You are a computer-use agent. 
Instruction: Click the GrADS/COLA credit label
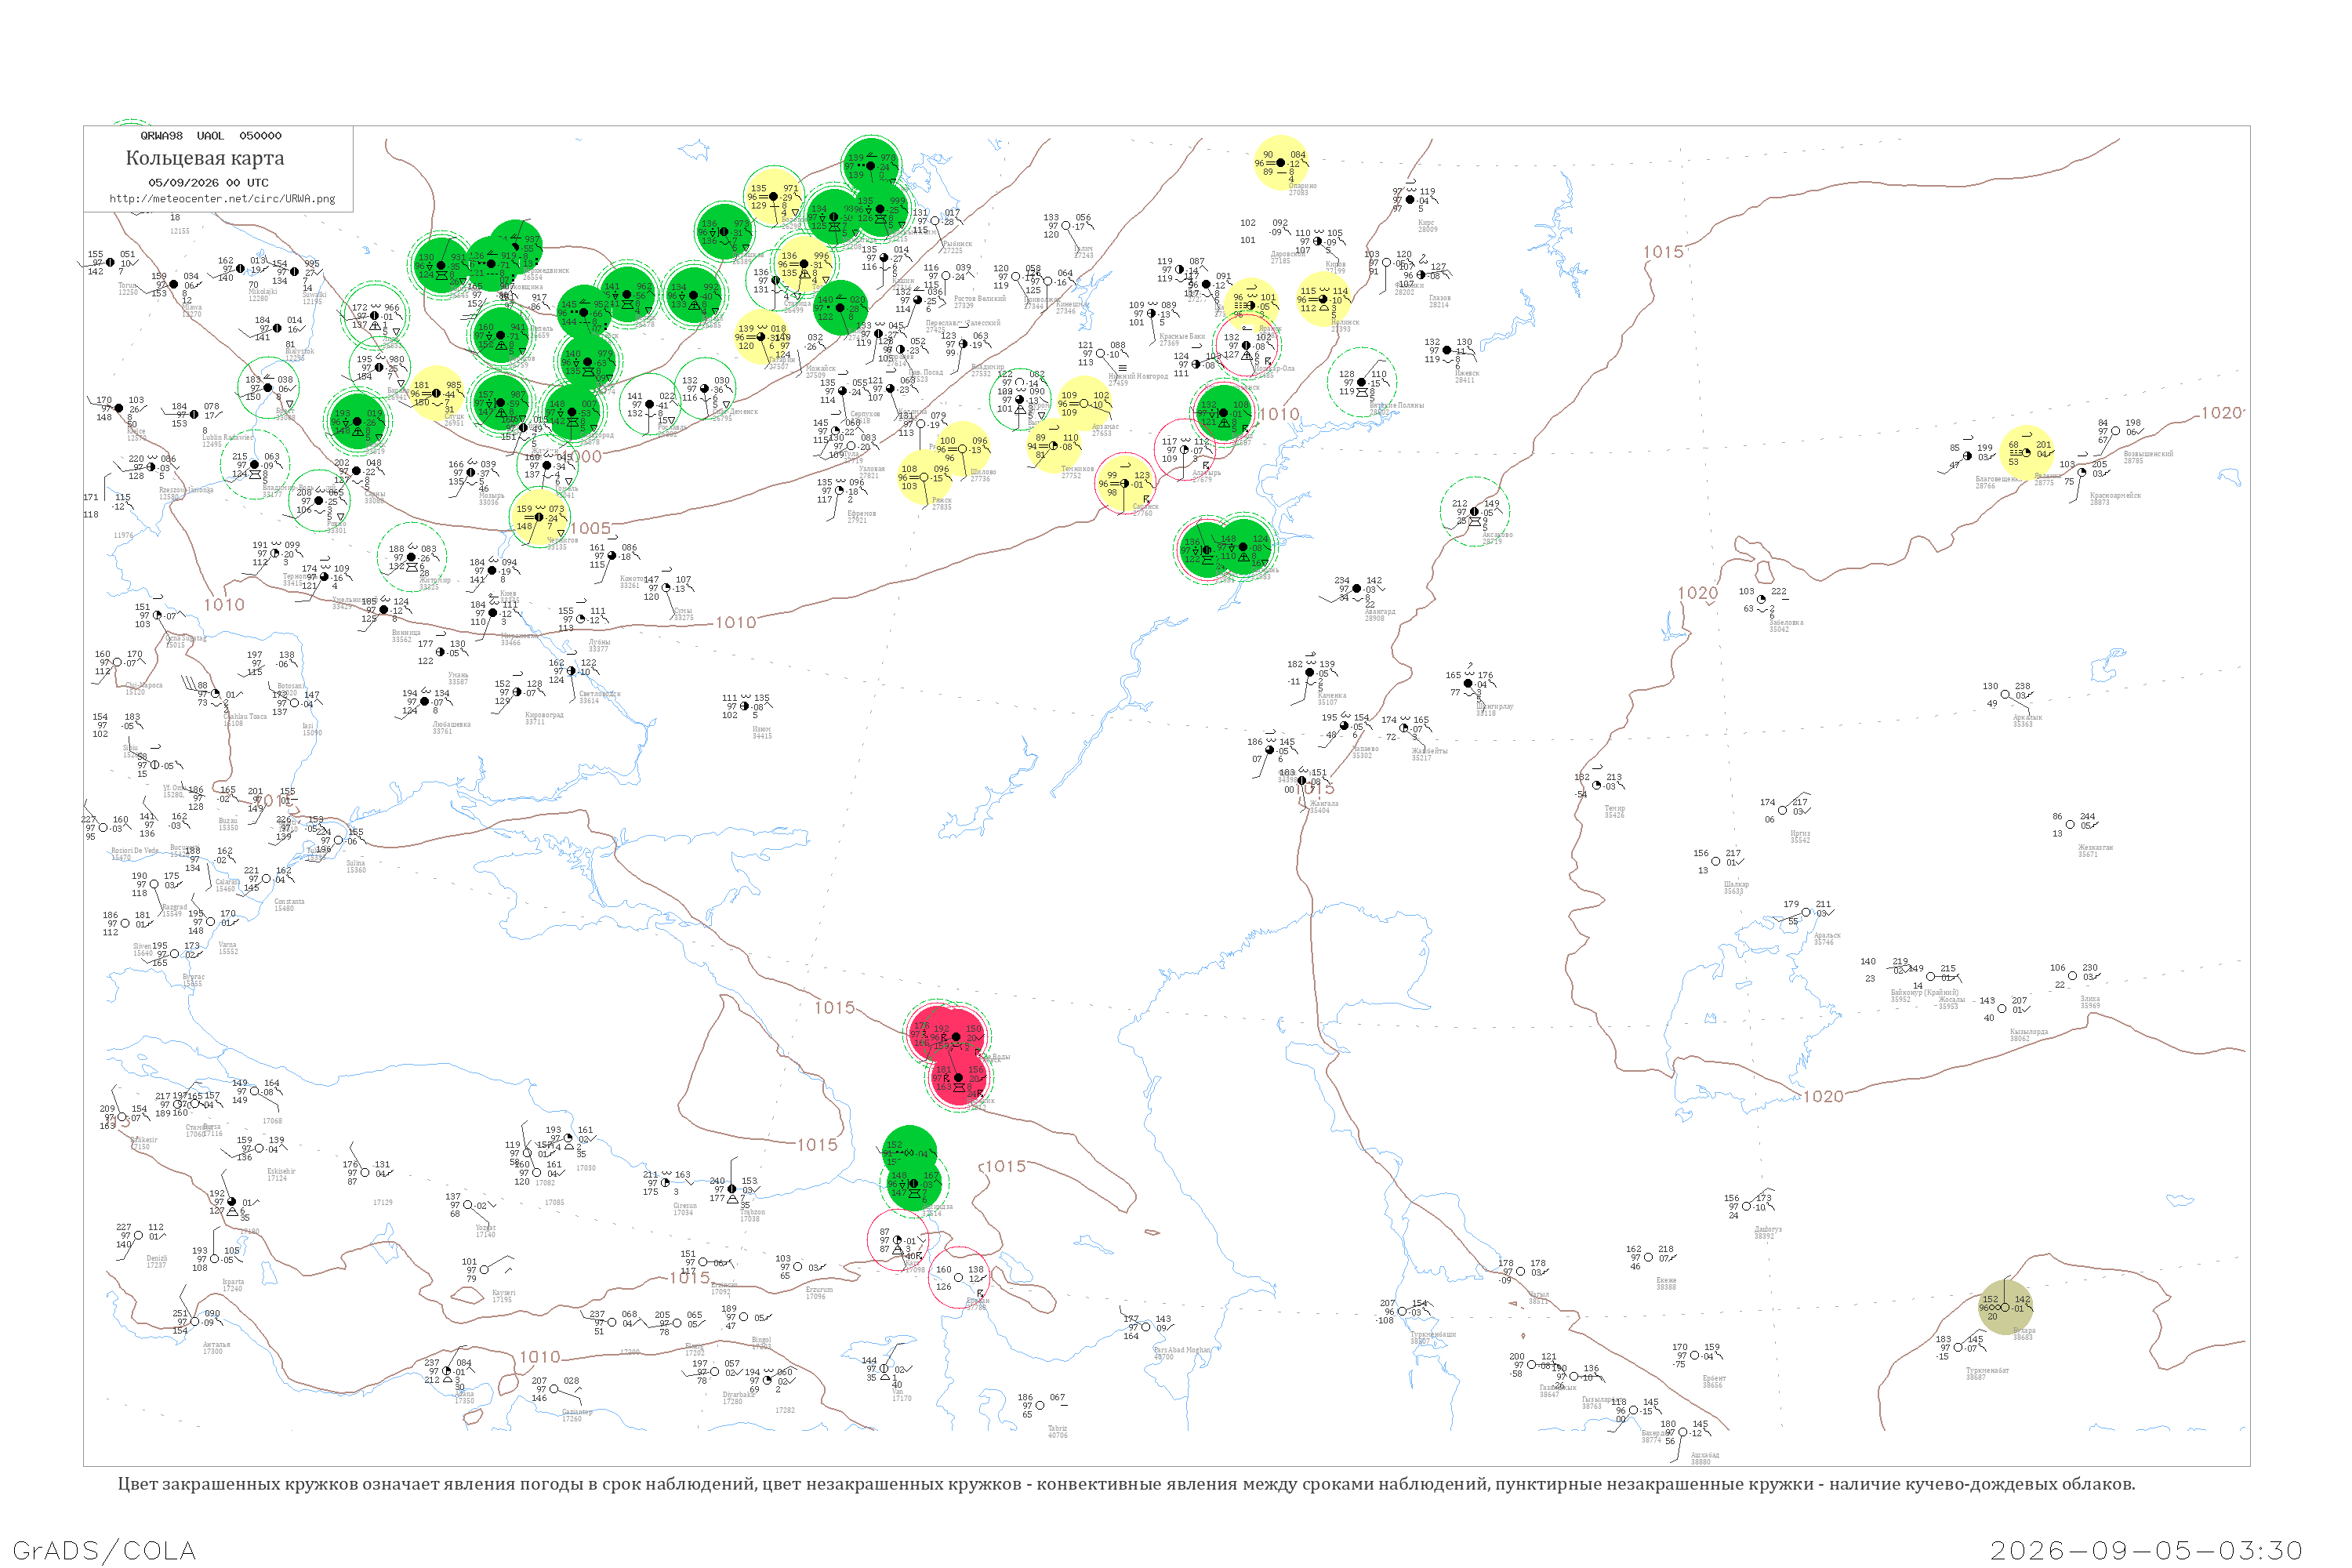[x=104, y=1551]
